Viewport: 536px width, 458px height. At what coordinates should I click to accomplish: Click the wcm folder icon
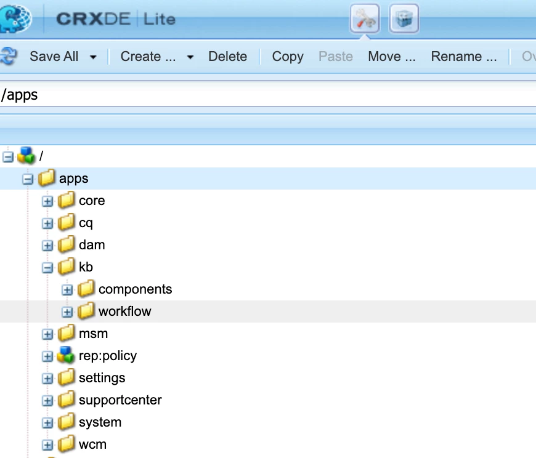[x=67, y=444]
